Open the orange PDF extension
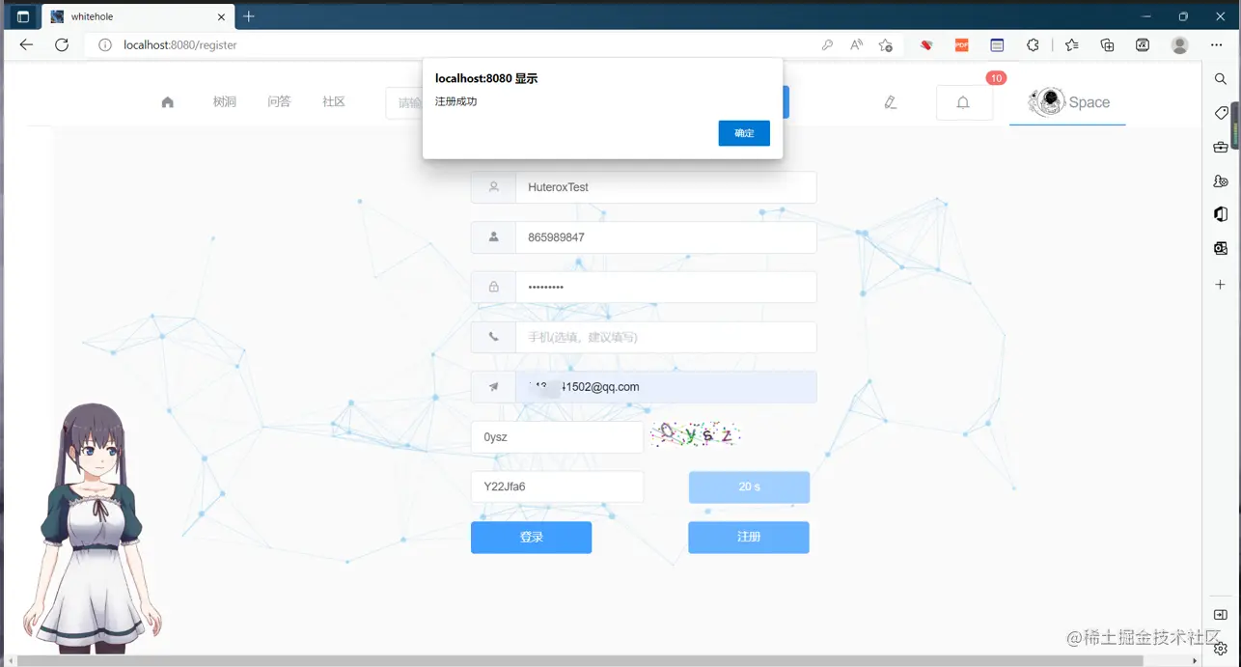Viewport: 1241px width, 667px height. tap(962, 44)
